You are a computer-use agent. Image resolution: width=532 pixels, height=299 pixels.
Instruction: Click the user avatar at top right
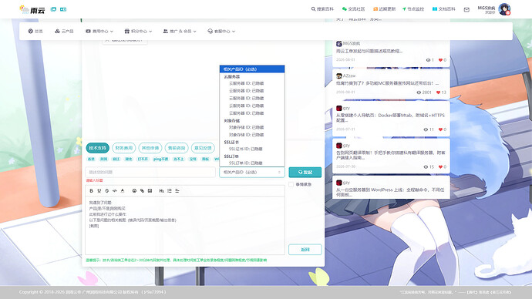point(504,9)
